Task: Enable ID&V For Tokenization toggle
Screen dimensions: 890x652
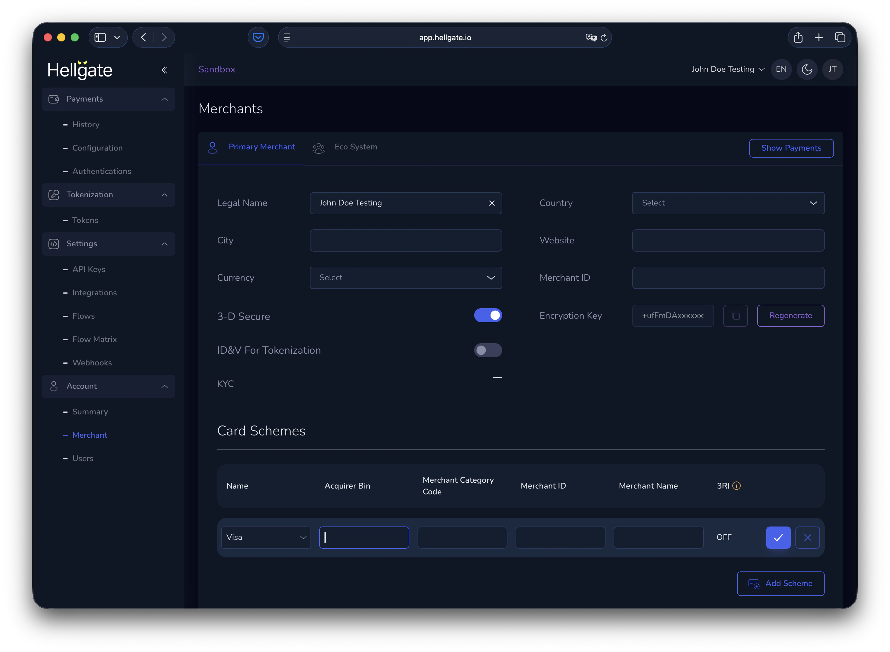Action: (488, 350)
